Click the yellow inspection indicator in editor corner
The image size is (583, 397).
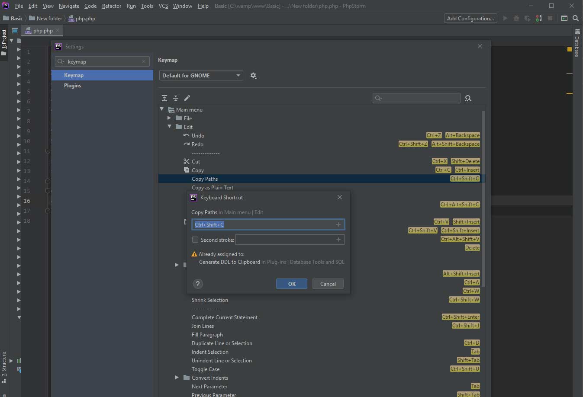pyautogui.click(x=570, y=50)
